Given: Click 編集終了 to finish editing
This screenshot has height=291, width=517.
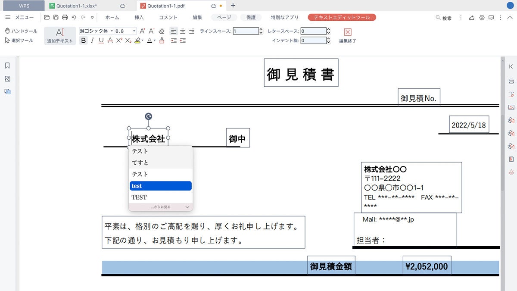Looking at the screenshot, I should (x=347, y=34).
